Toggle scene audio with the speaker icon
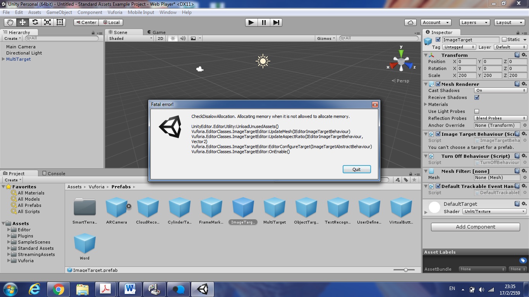The image size is (529, 297). coord(183,38)
